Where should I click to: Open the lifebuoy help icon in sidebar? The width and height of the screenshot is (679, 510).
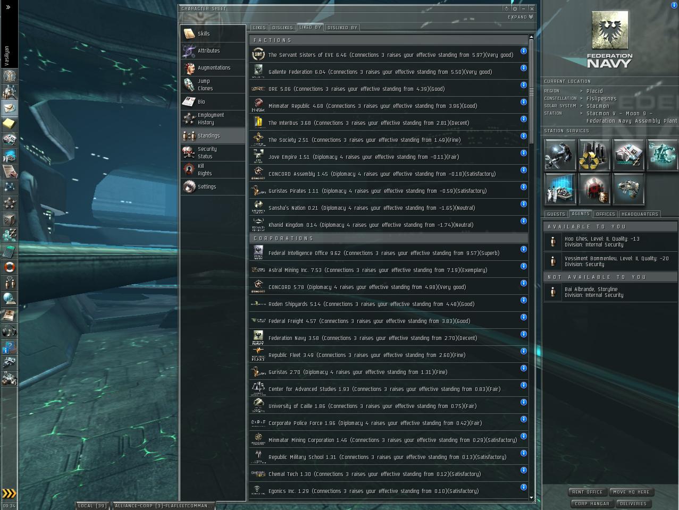(x=9, y=267)
